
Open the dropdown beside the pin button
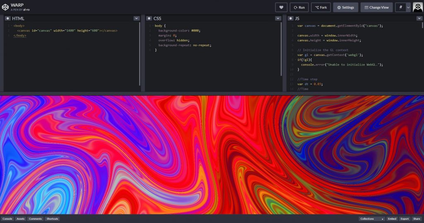click(408, 7)
